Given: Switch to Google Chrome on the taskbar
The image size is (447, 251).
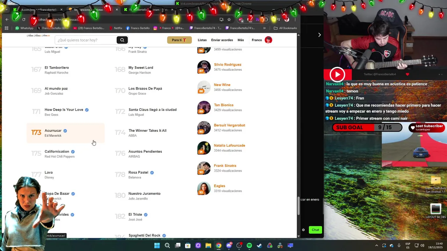Looking at the screenshot, I should [x=219, y=246].
